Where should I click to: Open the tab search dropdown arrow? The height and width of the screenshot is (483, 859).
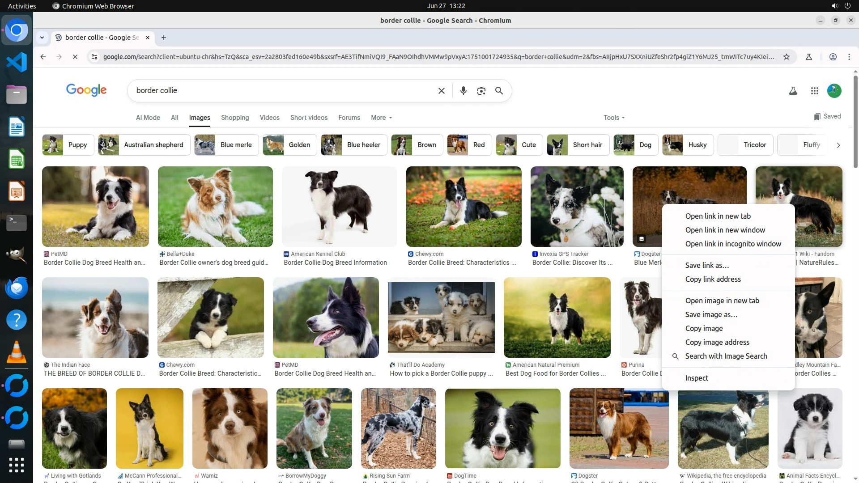[x=42, y=38]
